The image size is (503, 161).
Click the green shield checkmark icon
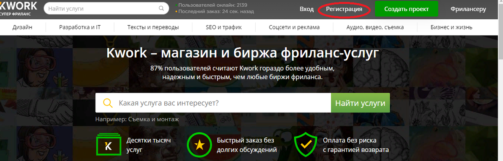click(x=306, y=145)
